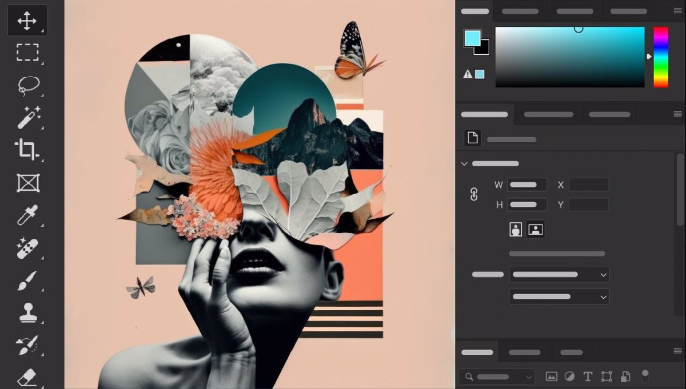Click the rainbow hue slider bar
Viewport: 686px width, 389px height.
[661, 57]
